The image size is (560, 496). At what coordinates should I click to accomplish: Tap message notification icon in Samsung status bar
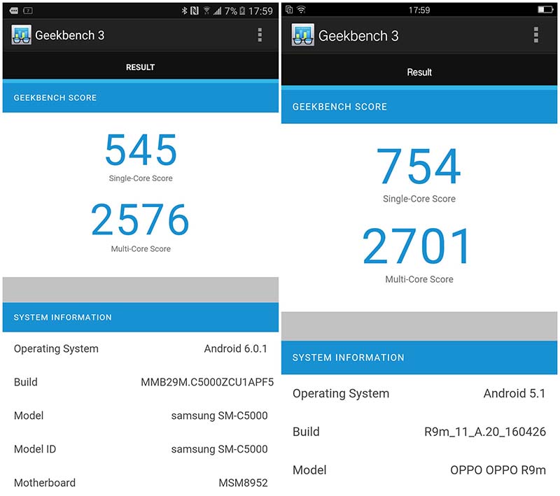coord(14,10)
